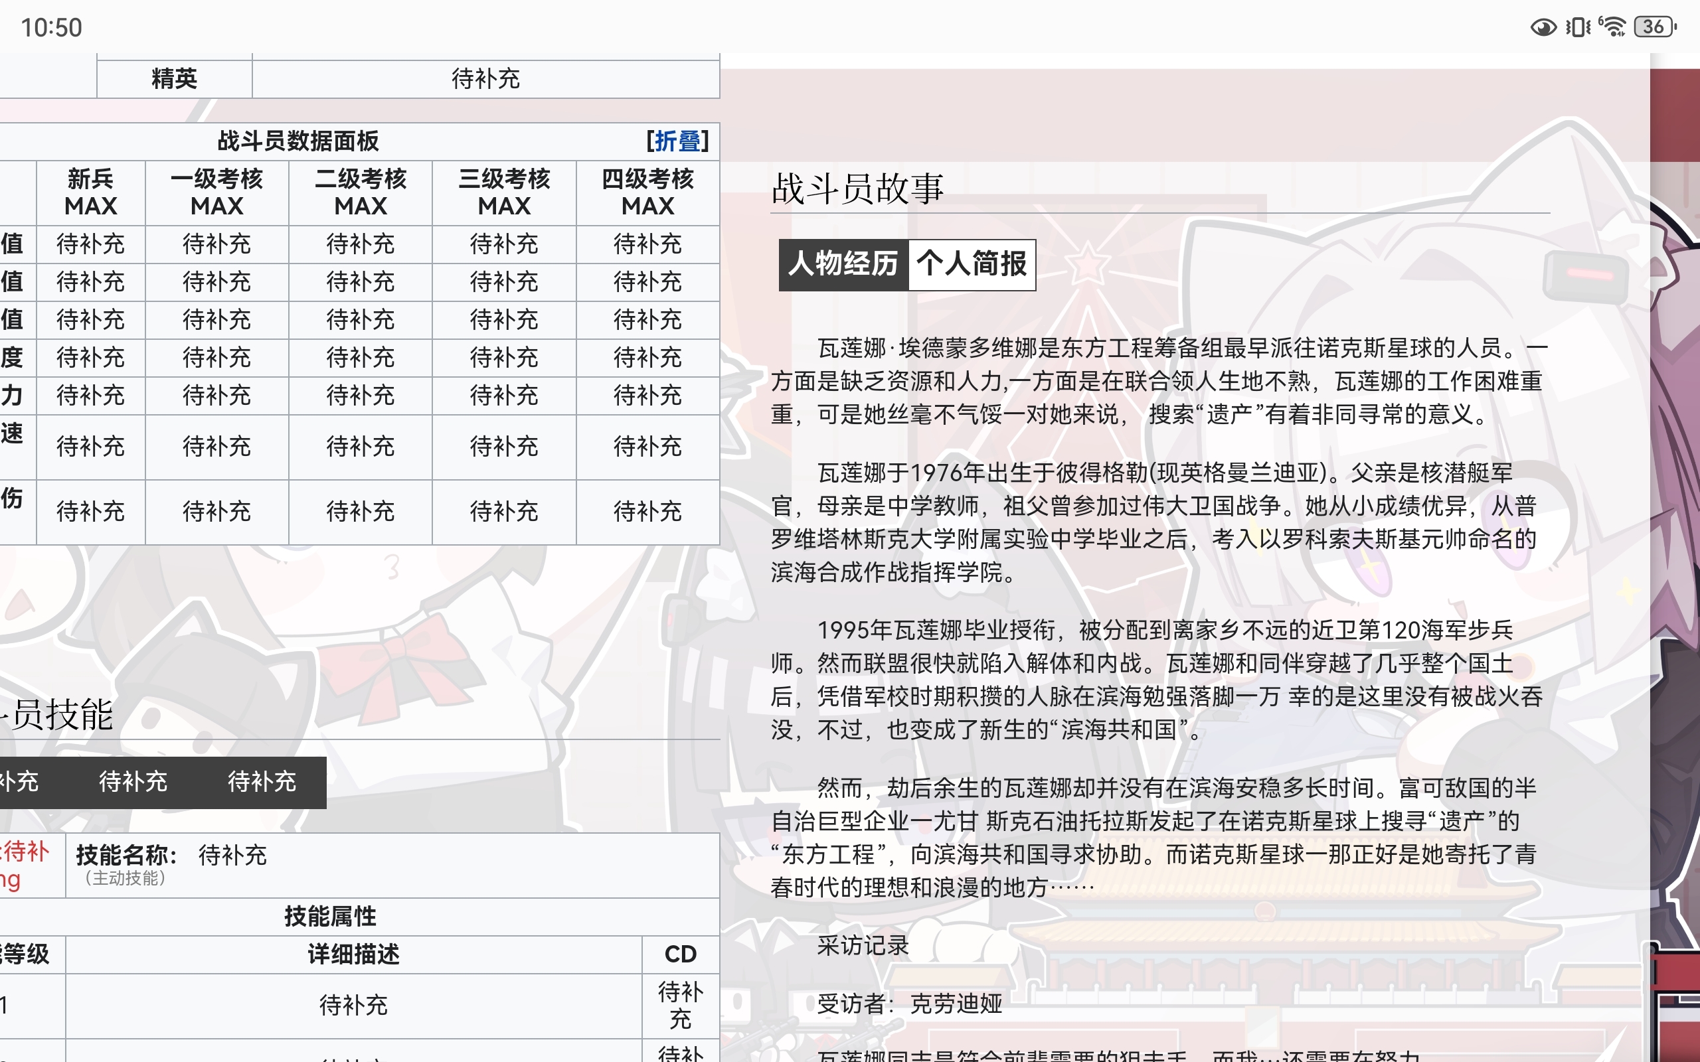Tap the 详细描述 column header
Screen dimensions: 1700x1062
[x=353, y=954]
